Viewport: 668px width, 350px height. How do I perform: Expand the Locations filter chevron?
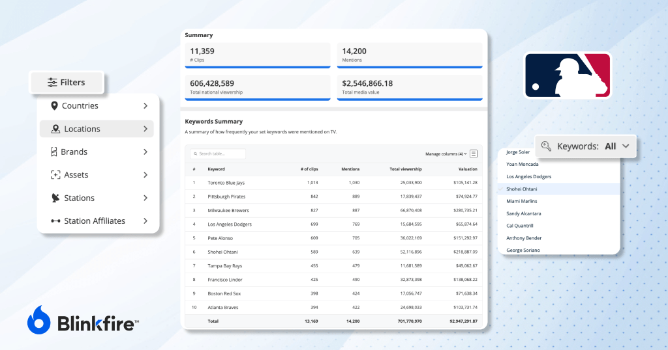tap(145, 129)
